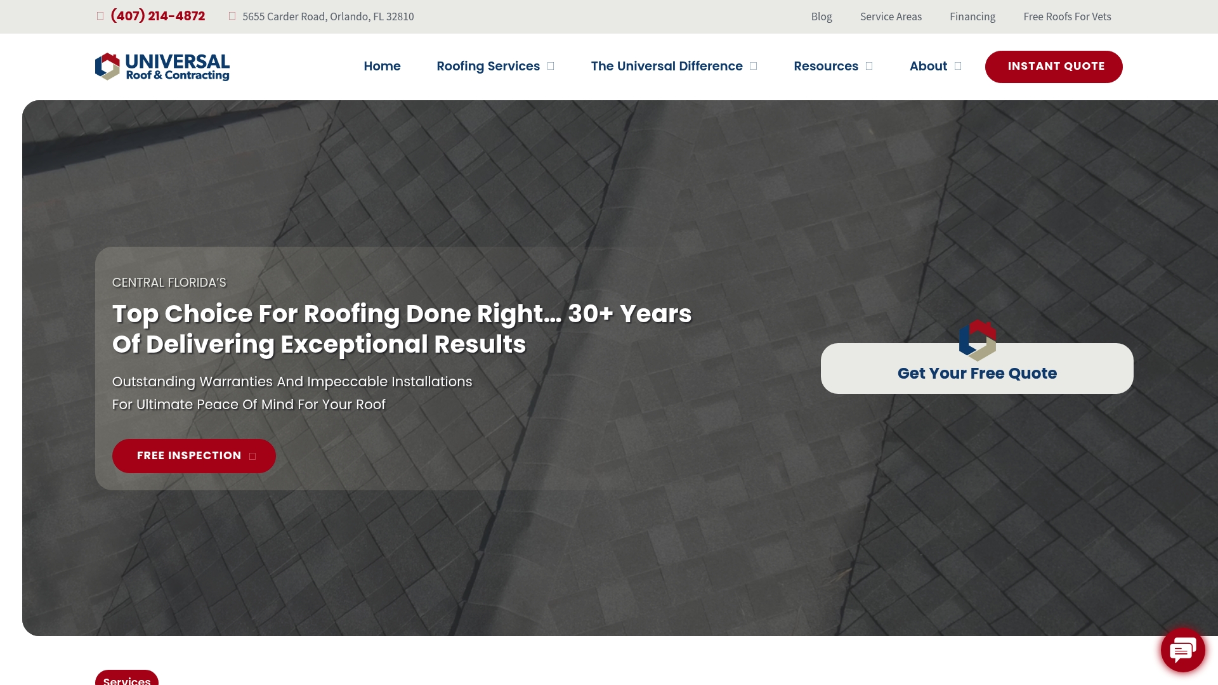Call the (407) 214-4872 phone link
This screenshot has width=1218, height=685.
157,16
